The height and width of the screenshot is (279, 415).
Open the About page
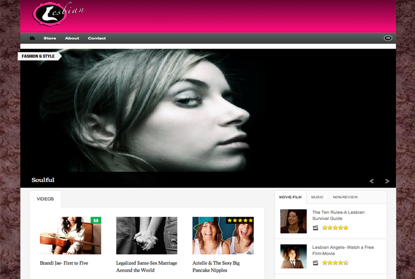72,38
